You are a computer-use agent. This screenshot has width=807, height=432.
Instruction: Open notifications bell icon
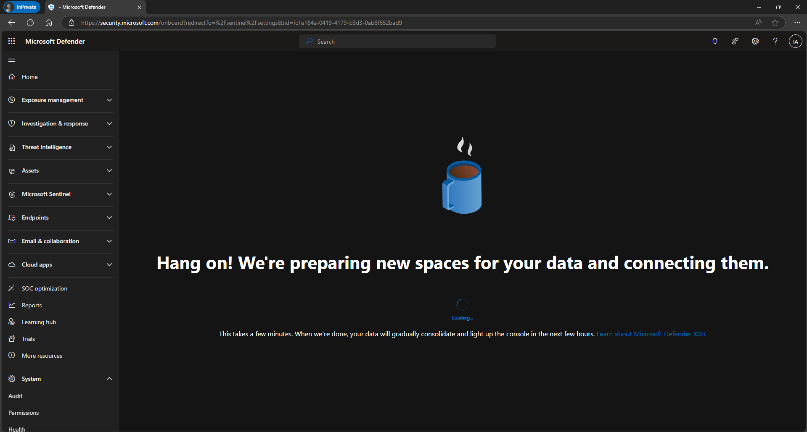tap(715, 41)
